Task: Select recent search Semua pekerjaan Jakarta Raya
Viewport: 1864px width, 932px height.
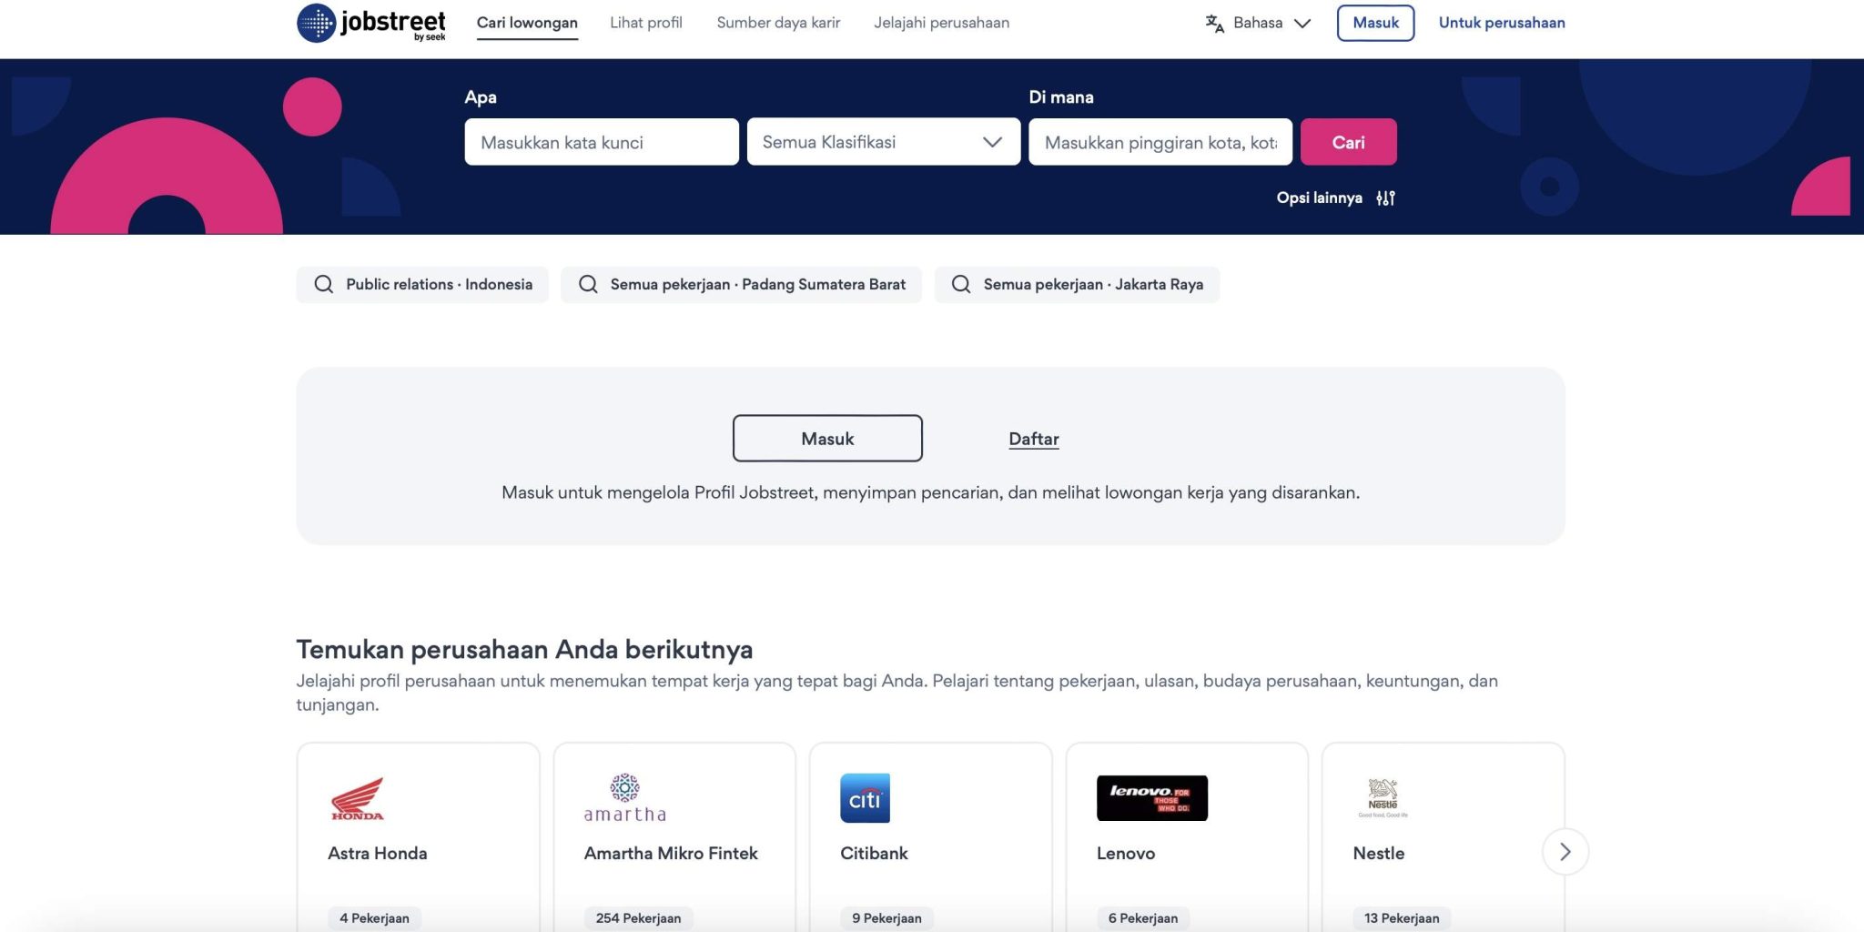Action: click(1077, 285)
